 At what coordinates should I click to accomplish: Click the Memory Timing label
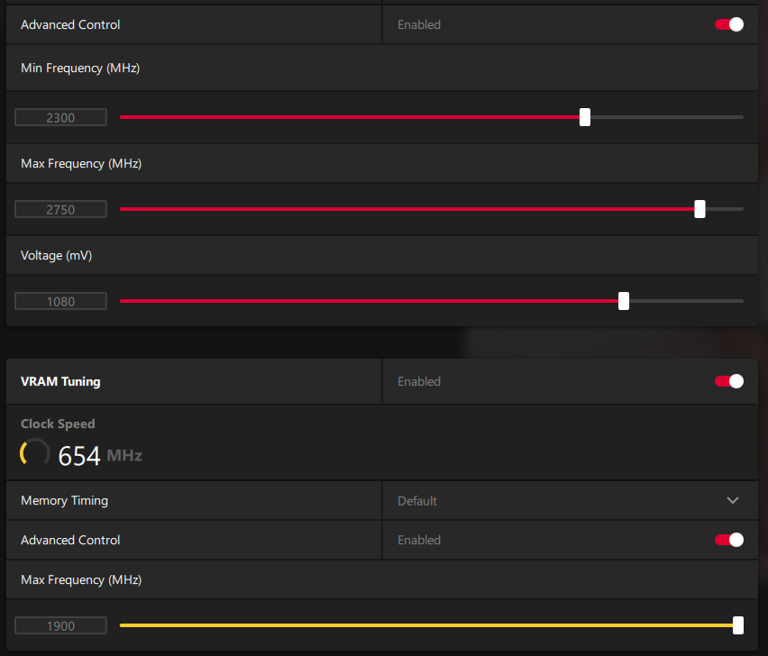click(x=64, y=500)
